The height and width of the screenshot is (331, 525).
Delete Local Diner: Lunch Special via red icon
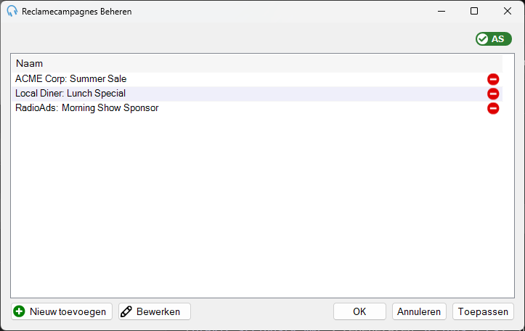pos(493,94)
